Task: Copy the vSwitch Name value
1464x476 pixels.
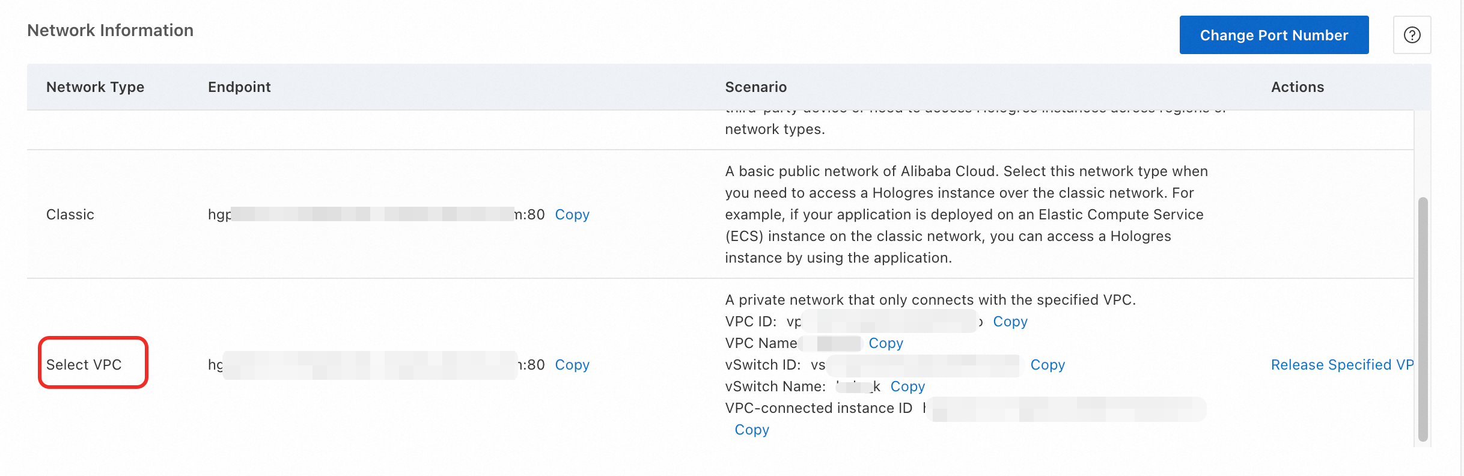Action: 907,386
